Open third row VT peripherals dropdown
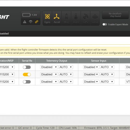Image resolution: width=130 pixels, height=130 pixels. pyautogui.click(x=128, y=82)
